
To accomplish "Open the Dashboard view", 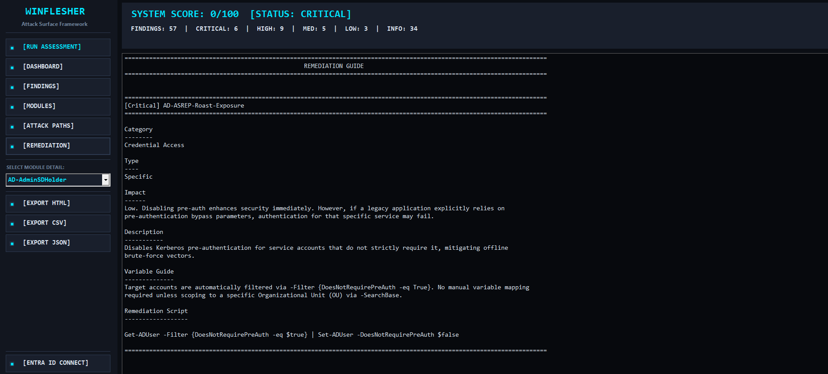I will click(x=58, y=67).
